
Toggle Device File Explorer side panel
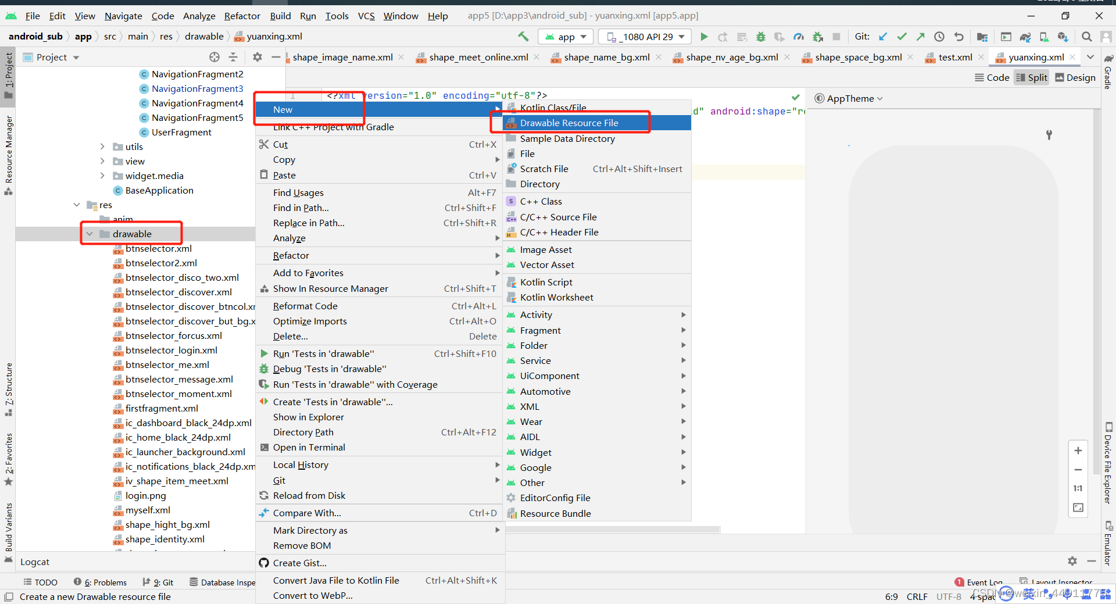pos(1108,464)
